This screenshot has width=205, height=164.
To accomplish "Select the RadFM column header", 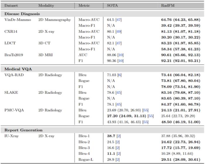I will pos(168,6).
